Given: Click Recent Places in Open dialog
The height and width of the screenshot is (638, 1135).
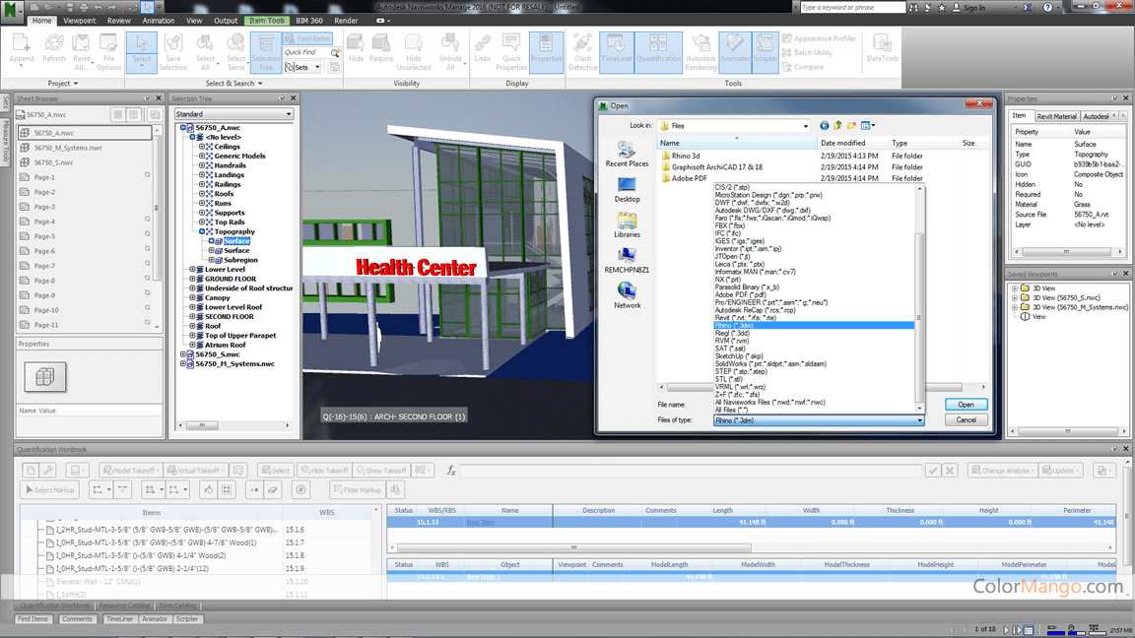Looking at the screenshot, I should [627, 155].
